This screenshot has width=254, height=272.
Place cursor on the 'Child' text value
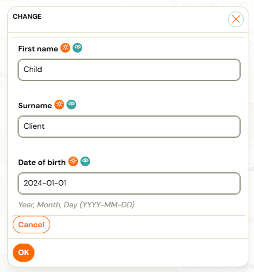tap(33, 70)
